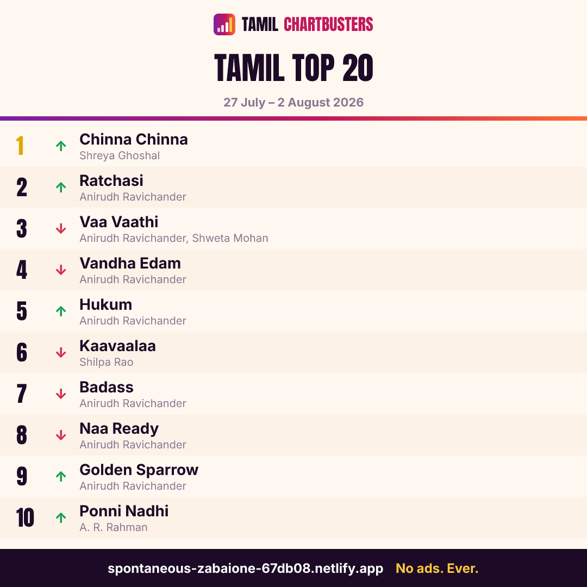Image resolution: width=587 pixels, height=587 pixels.
Task: Click the Tamil Top 20 heading
Action: pos(293,68)
